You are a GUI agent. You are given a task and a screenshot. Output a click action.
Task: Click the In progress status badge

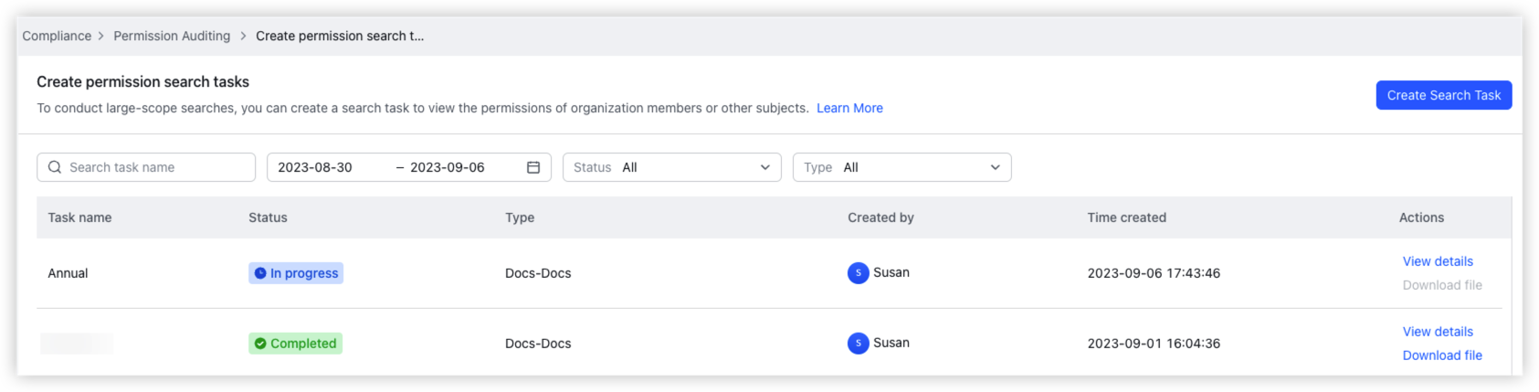point(296,273)
